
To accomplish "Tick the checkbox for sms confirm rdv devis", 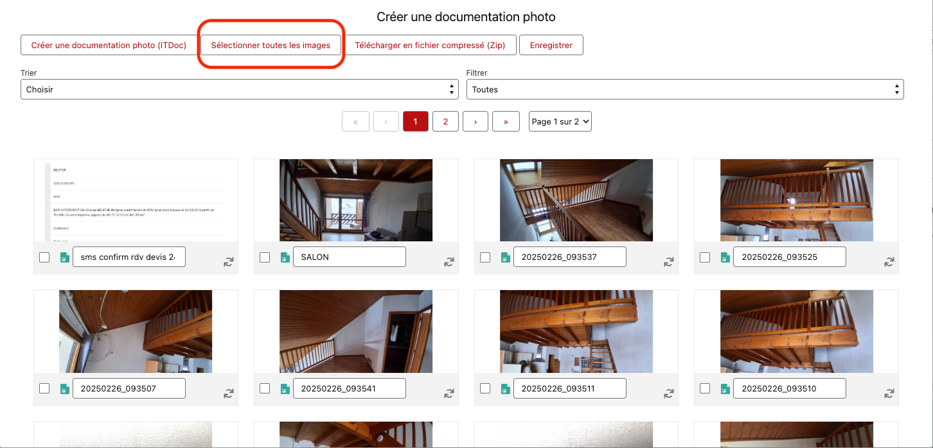I will (44, 257).
